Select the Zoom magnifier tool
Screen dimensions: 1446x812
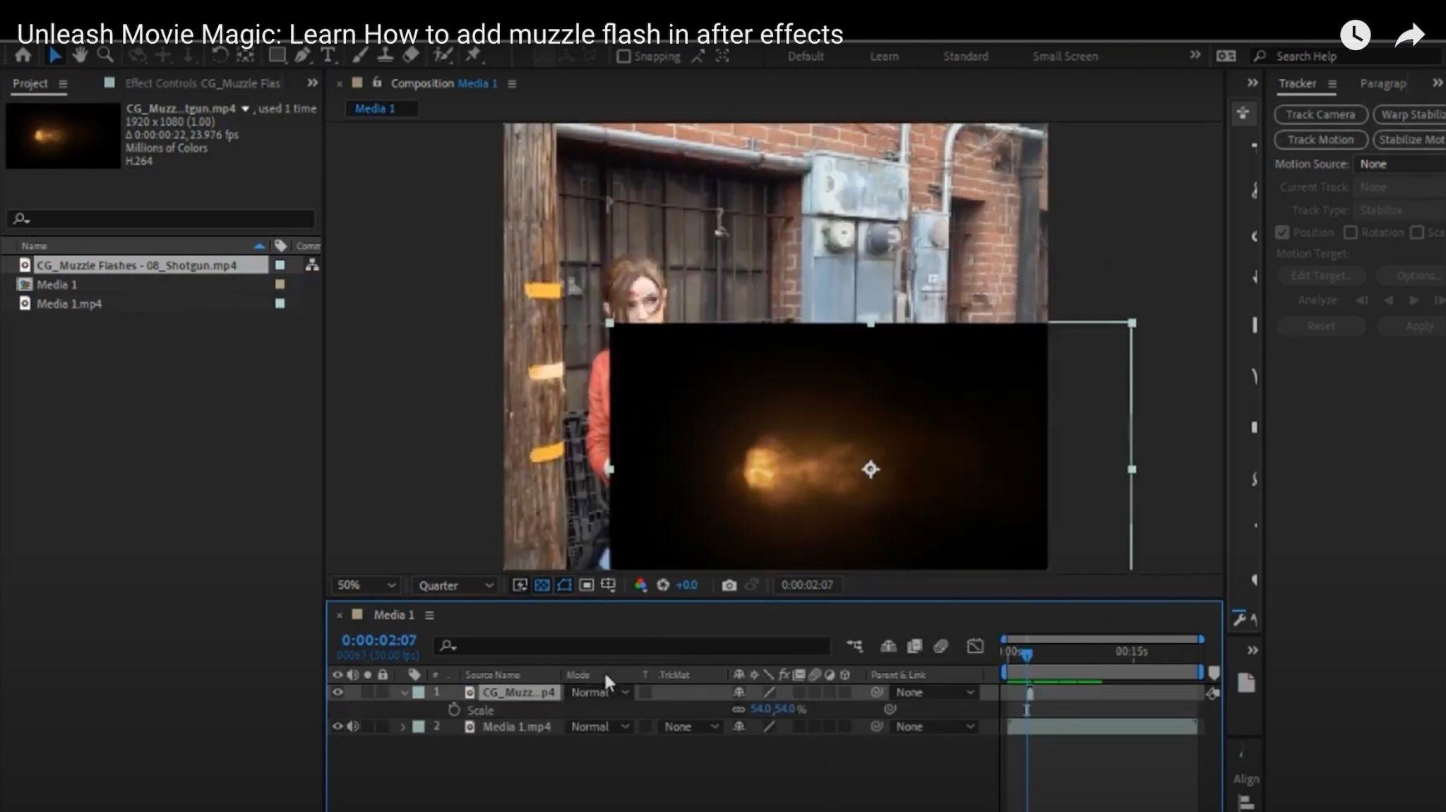click(105, 56)
